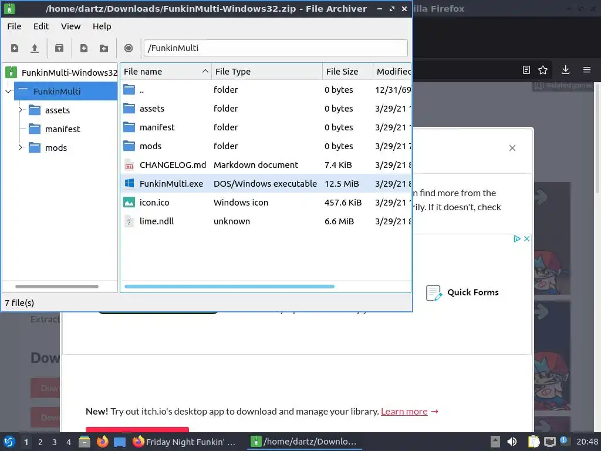Image resolution: width=601 pixels, height=451 pixels.
Task: Close the itch.io download dialog with X
Action: 512,148
